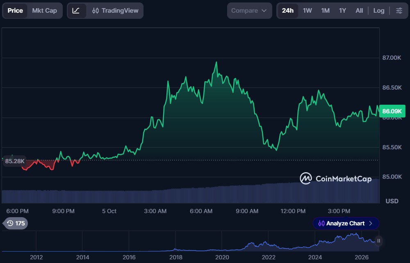Select the 1W time range

307,11
